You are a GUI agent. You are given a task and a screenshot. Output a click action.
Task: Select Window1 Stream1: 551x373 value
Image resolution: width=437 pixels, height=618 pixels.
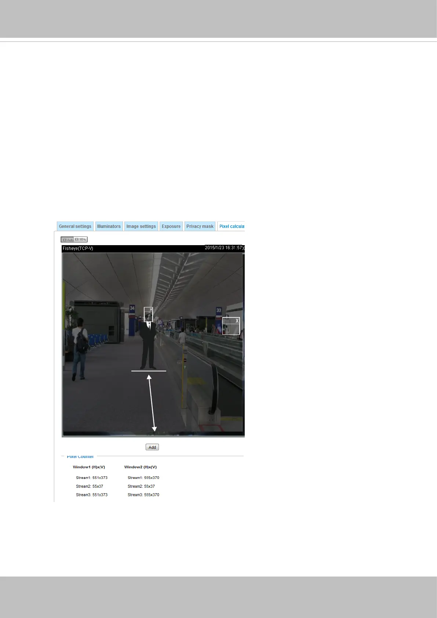[92, 478]
